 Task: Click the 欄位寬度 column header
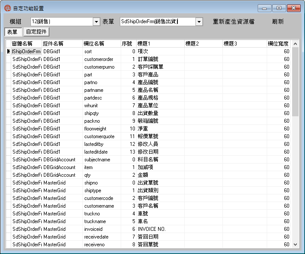click(x=278, y=43)
